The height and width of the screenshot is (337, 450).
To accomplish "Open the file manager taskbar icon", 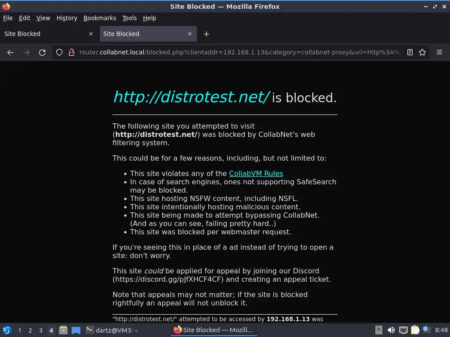I will click(x=63, y=330).
